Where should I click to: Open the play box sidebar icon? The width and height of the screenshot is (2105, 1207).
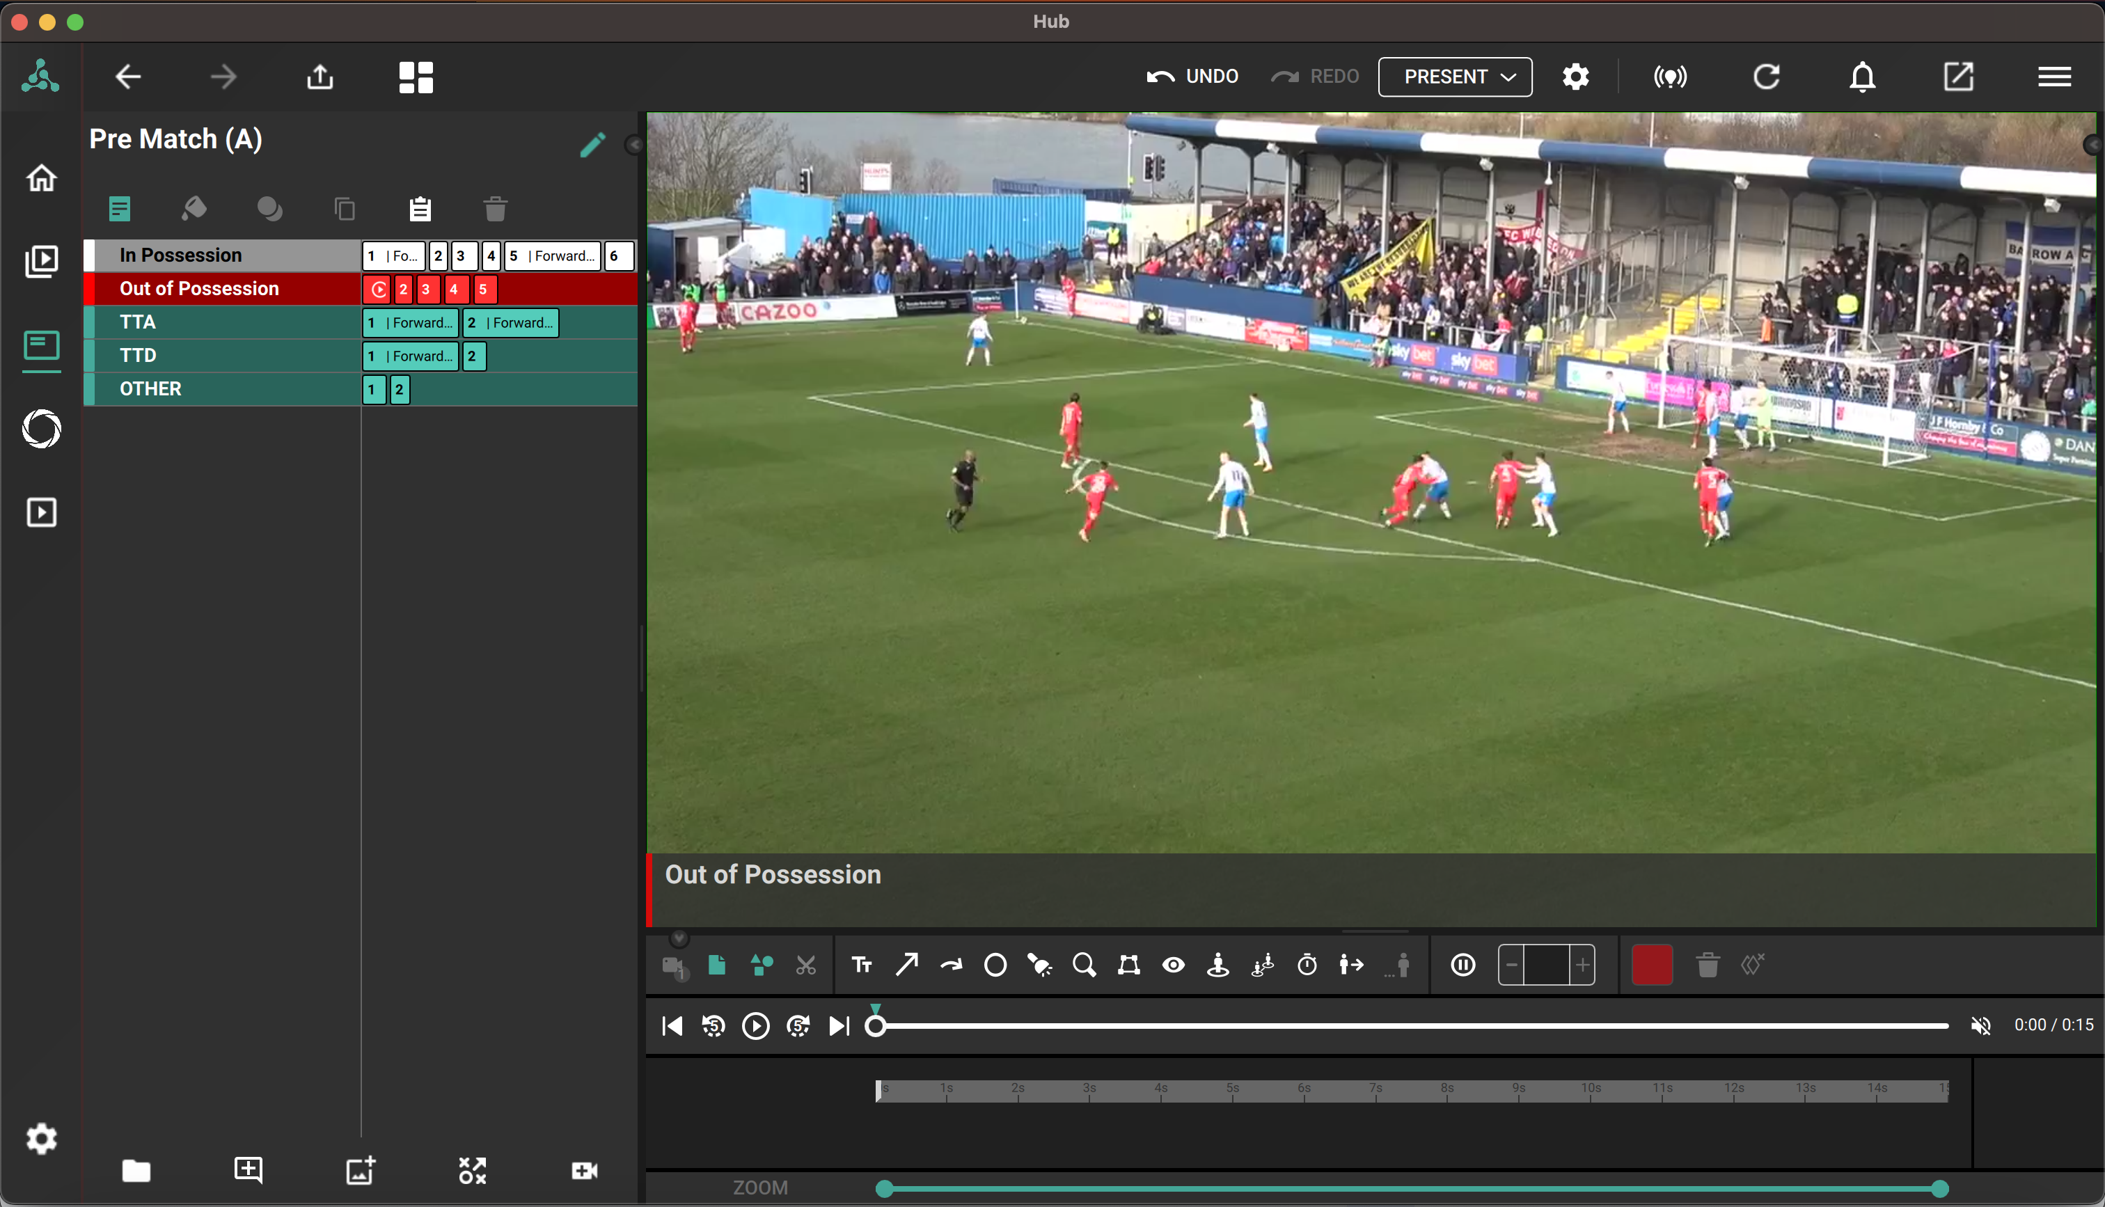[x=40, y=512]
